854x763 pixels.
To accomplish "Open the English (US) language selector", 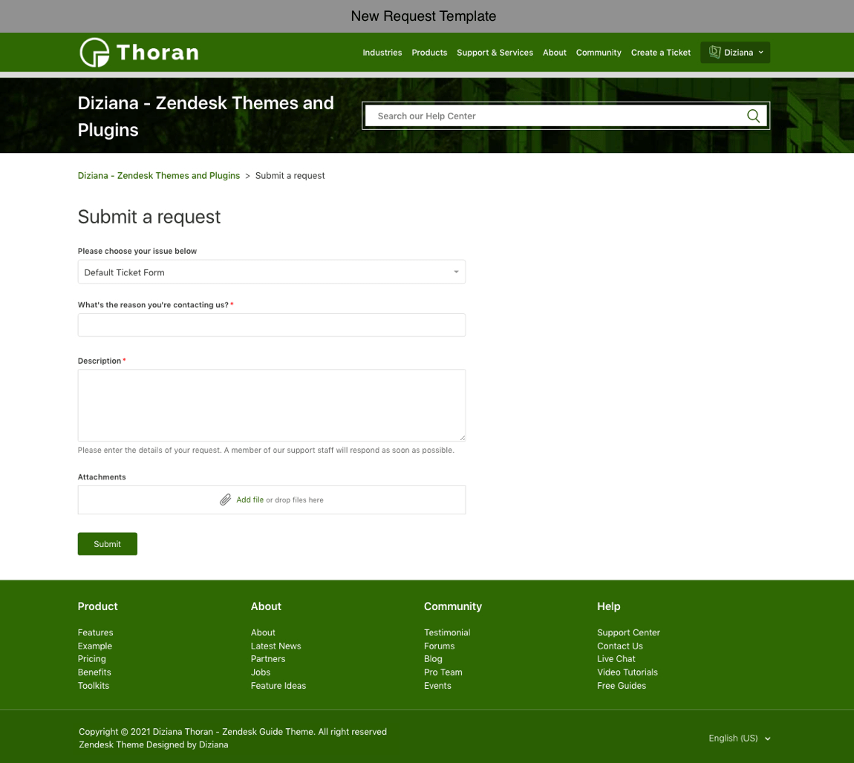I will [739, 738].
